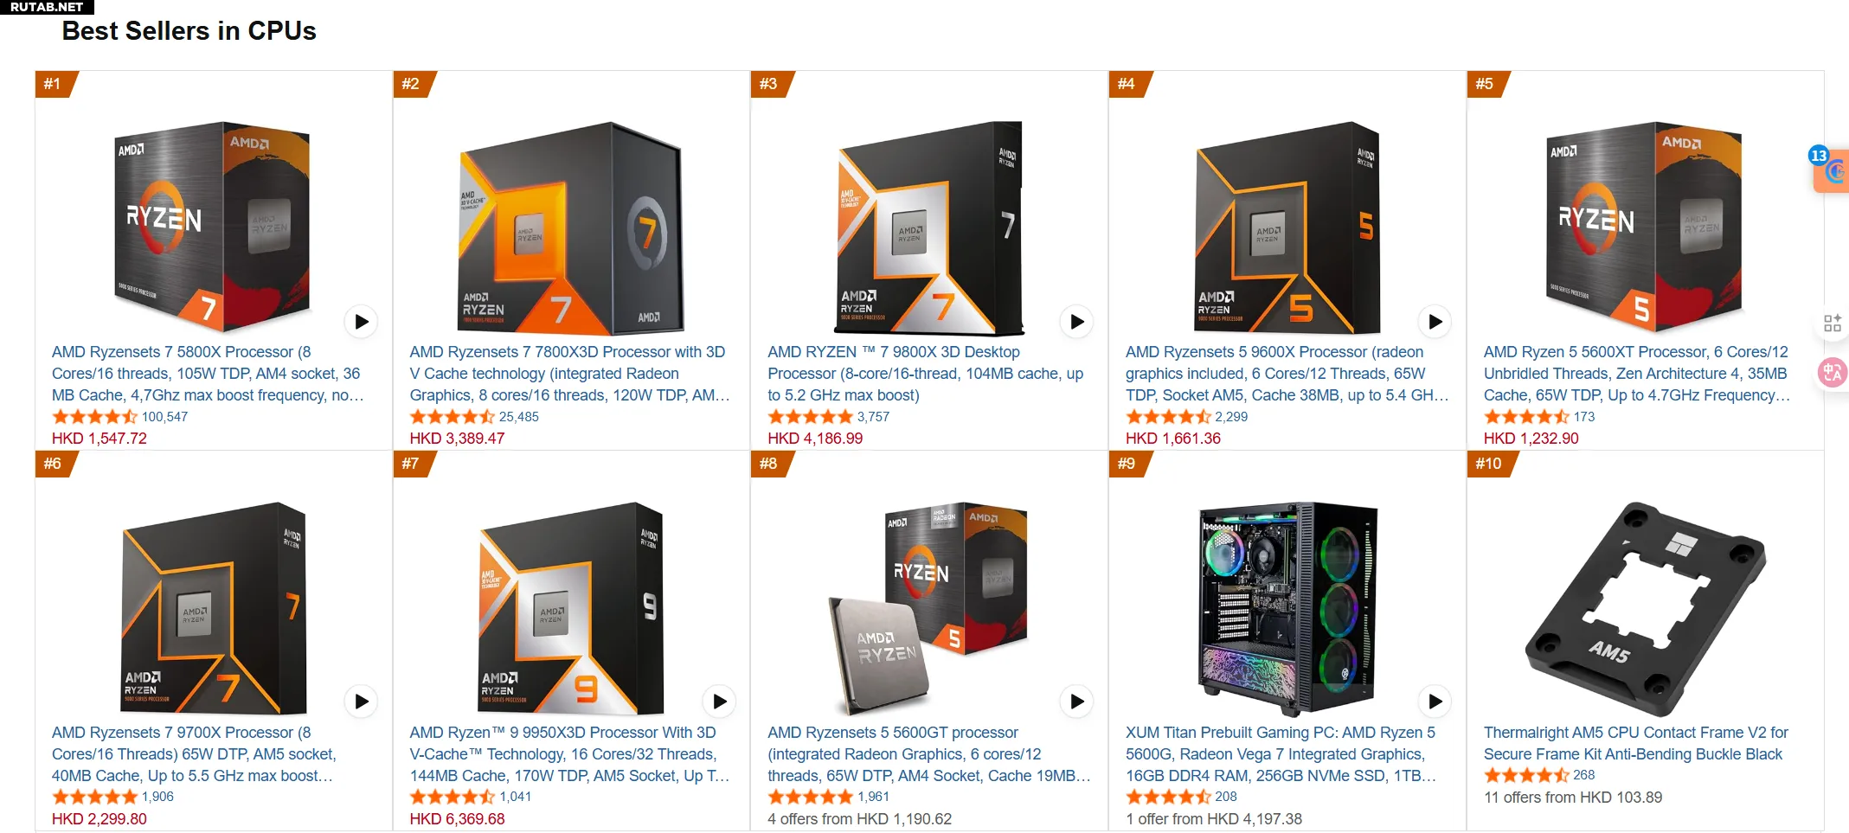This screenshot has width=1849, height=833.
Task: Open the 100,547 ratings for Ryzen 7 5800X
Action: point(164,417)
